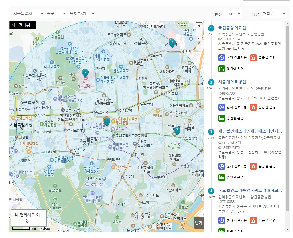Viewport: 293px width, 238px height.
Task: Click bed icon under 서울대학교병원
Action: [x=222, y=118]
